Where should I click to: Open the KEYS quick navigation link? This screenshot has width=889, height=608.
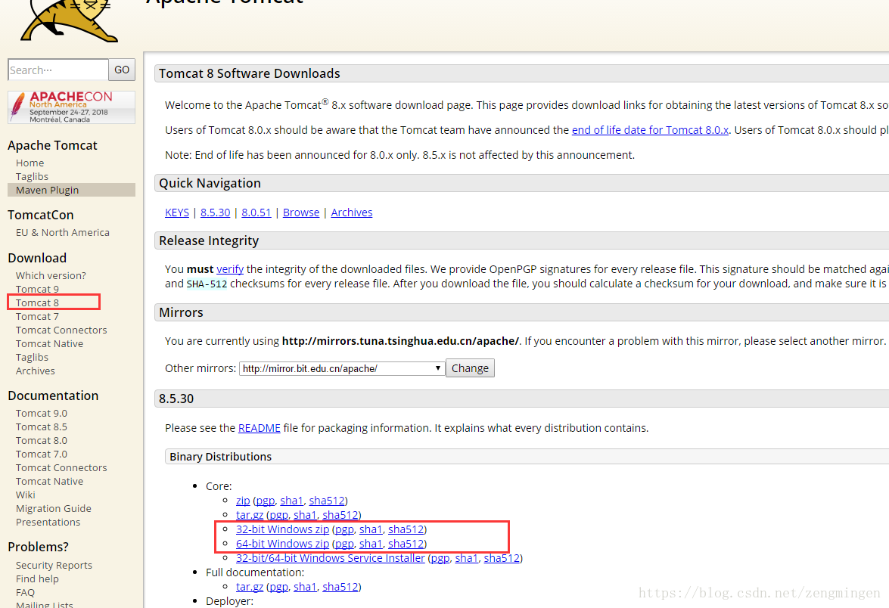click(177, 212)
